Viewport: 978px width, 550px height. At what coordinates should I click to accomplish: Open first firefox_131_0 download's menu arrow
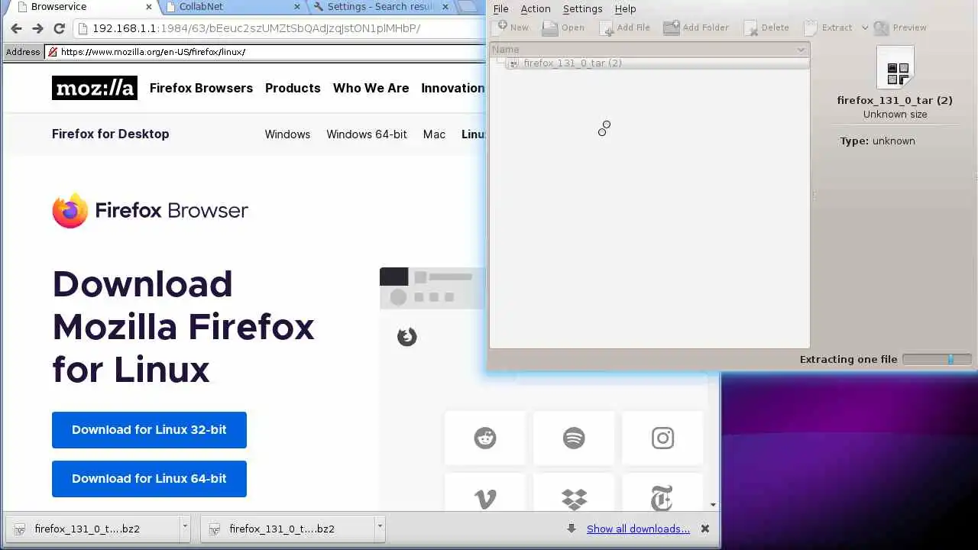[184, 527]
